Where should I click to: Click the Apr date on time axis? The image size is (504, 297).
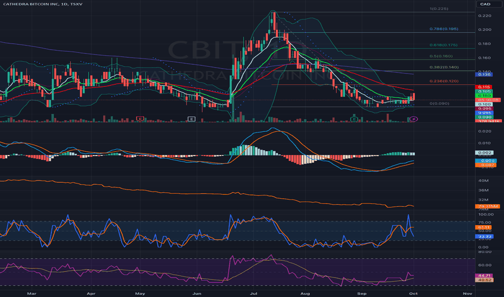click(x=91, y=293)
